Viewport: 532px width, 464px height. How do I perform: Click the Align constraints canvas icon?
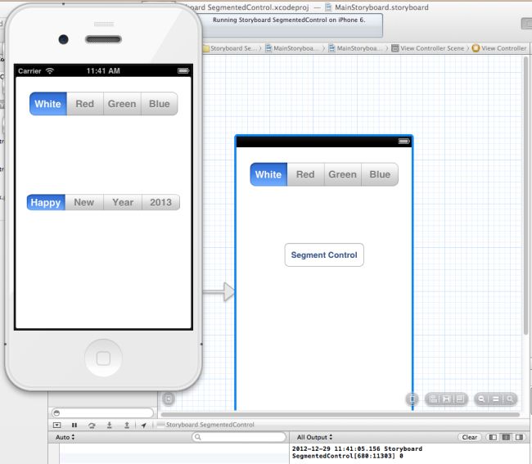pyautogui.click(x=433, y=399)
